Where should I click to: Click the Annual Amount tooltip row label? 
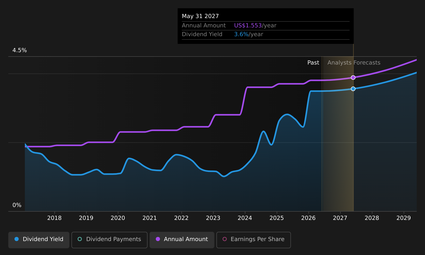204,26
